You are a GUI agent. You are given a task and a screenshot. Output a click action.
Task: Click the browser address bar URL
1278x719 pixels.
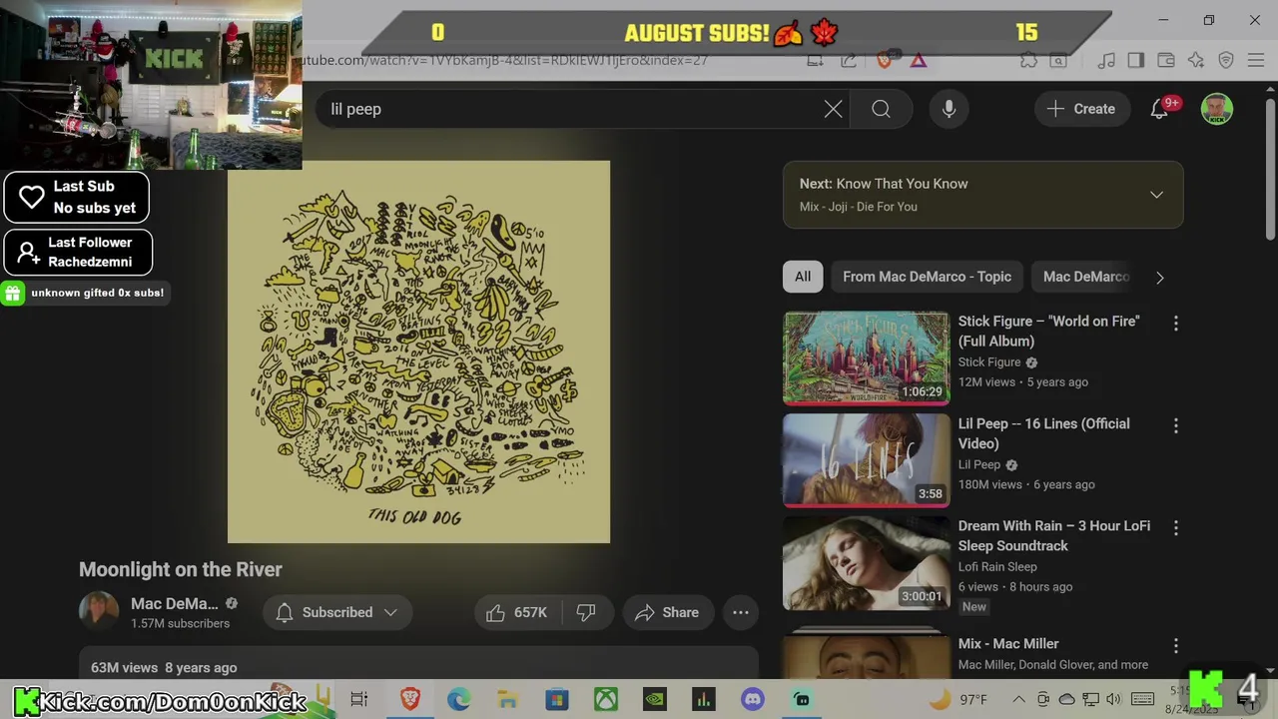click(504, 60)
